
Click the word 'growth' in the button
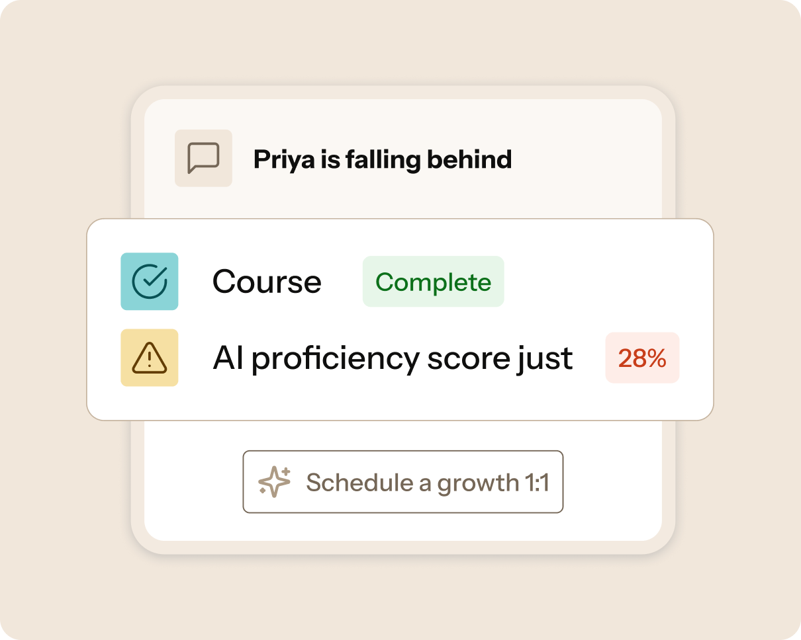(x=478, y=484)
